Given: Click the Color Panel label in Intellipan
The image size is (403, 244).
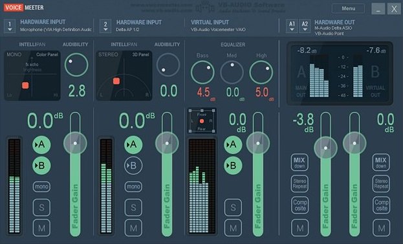Looking at the screenshot, I should pos(47,54).
